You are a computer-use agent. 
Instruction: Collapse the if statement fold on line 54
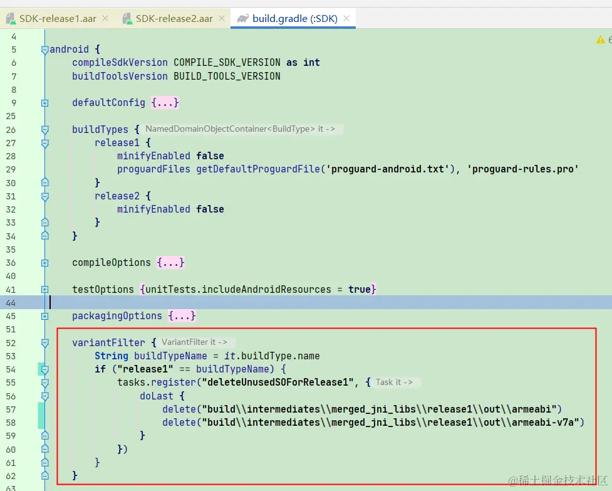coord(45,369)
